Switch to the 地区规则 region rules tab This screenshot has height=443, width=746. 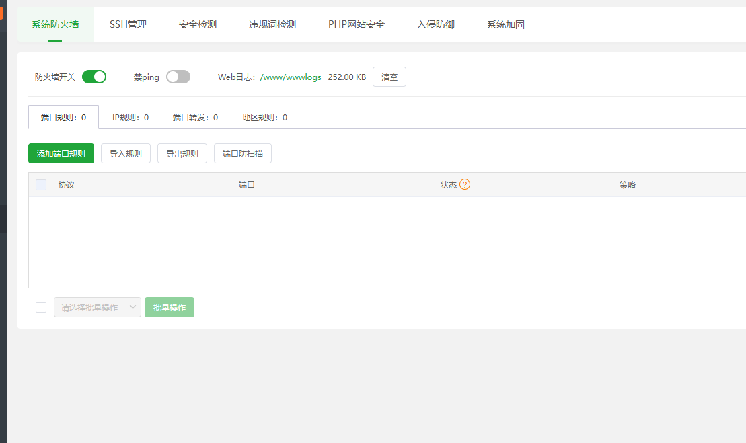coord(264,116)
